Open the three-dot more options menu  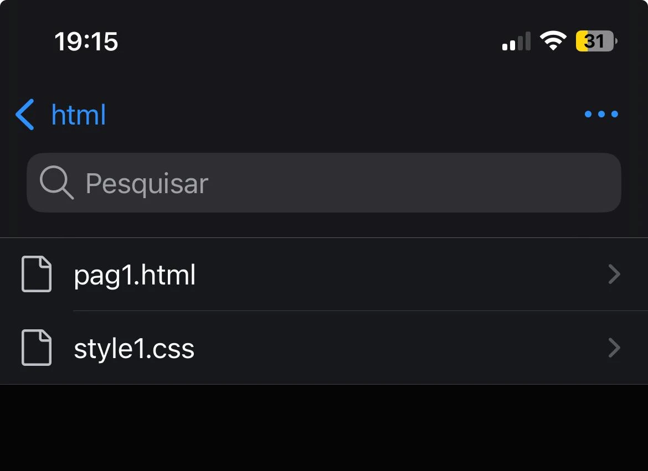point(601,114)
